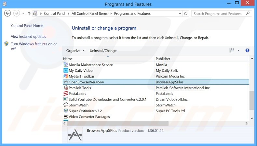Click product version value 1.36.01.22

pos(155,131)
